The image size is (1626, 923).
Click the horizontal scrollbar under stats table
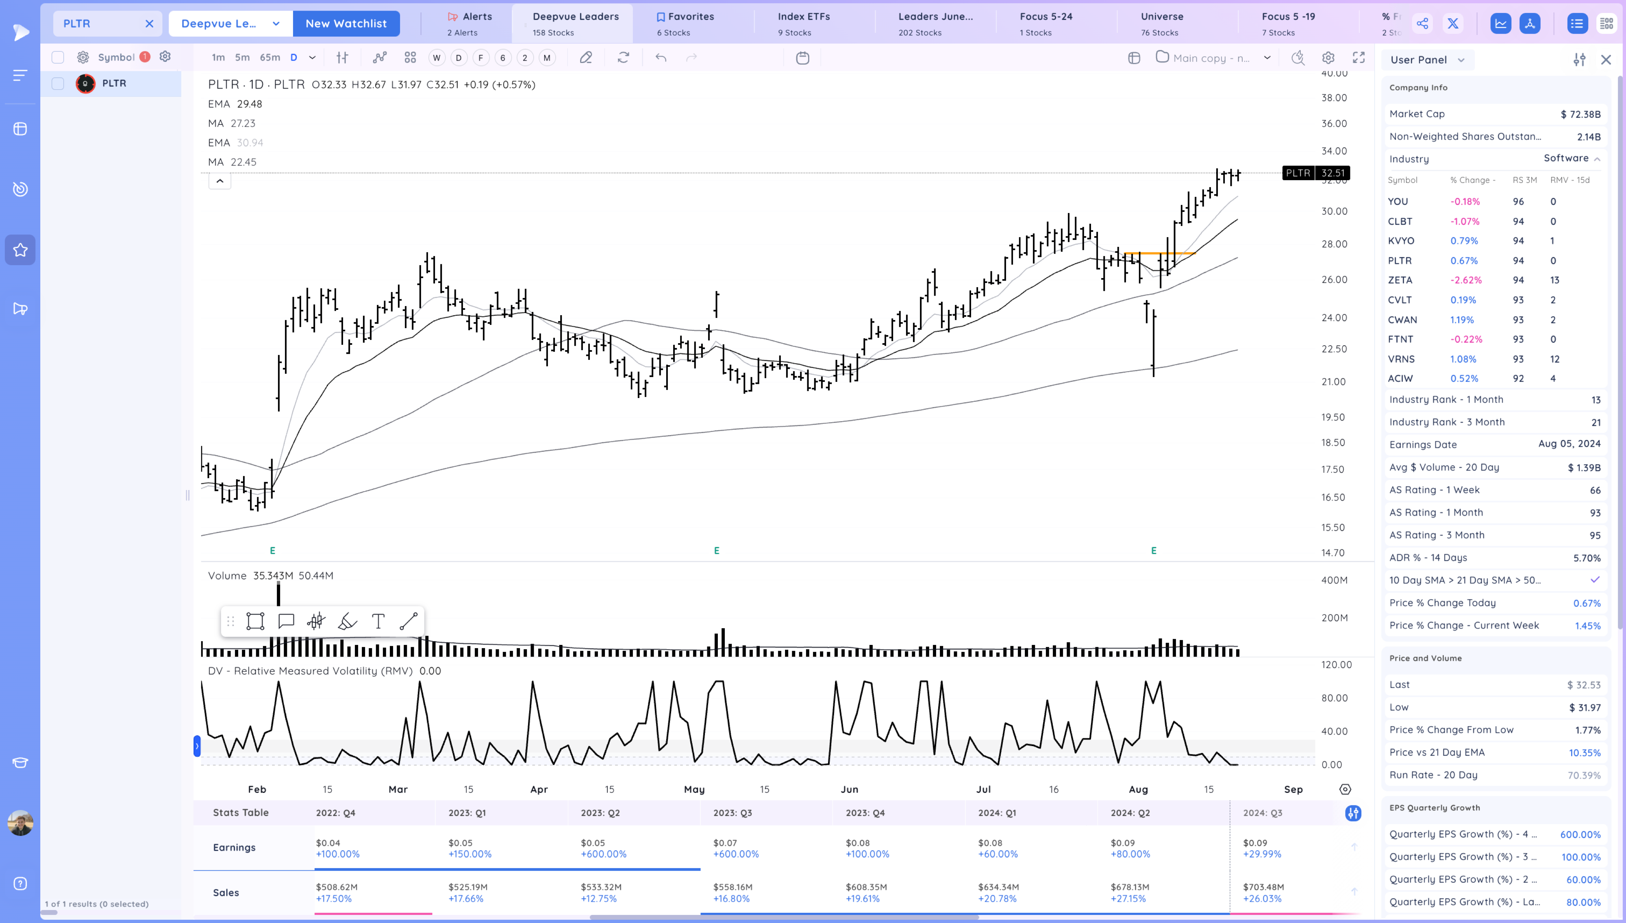784,916
